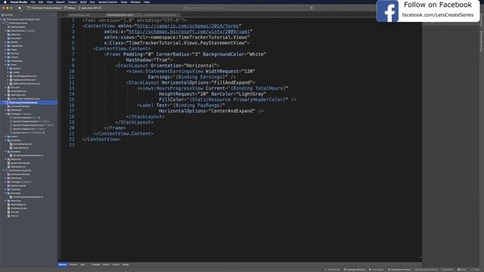Open the Visual Studio menu
The image size is (484, 272).
click(18, 2)
